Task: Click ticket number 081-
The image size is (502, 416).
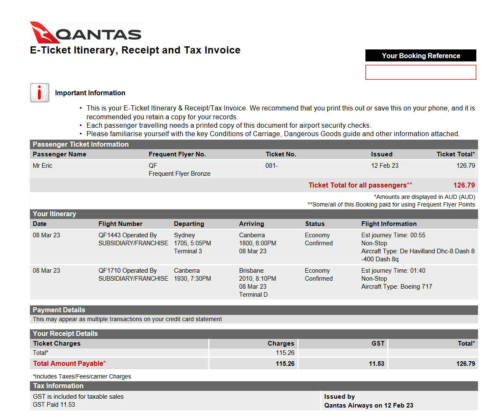Action: [272, 166]
